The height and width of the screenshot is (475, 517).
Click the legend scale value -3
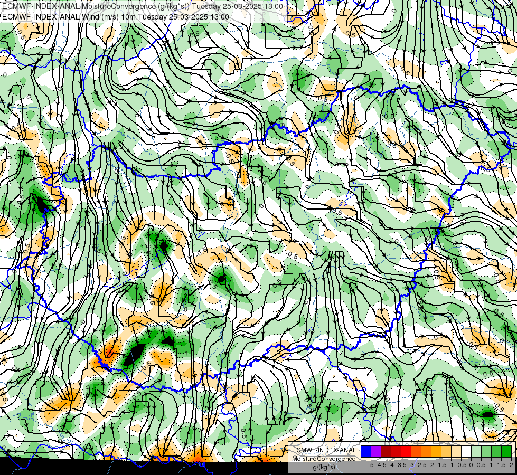[411, 465]
